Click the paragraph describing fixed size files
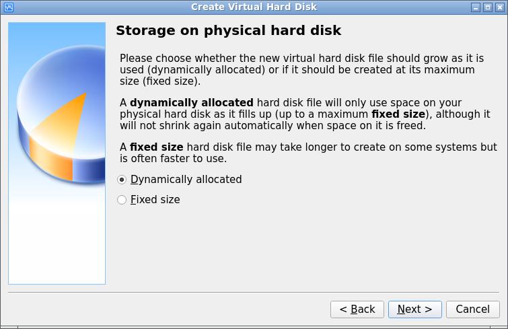Image resolution: width=508 pixels, height=329 pixels. (x=308, y=153)
